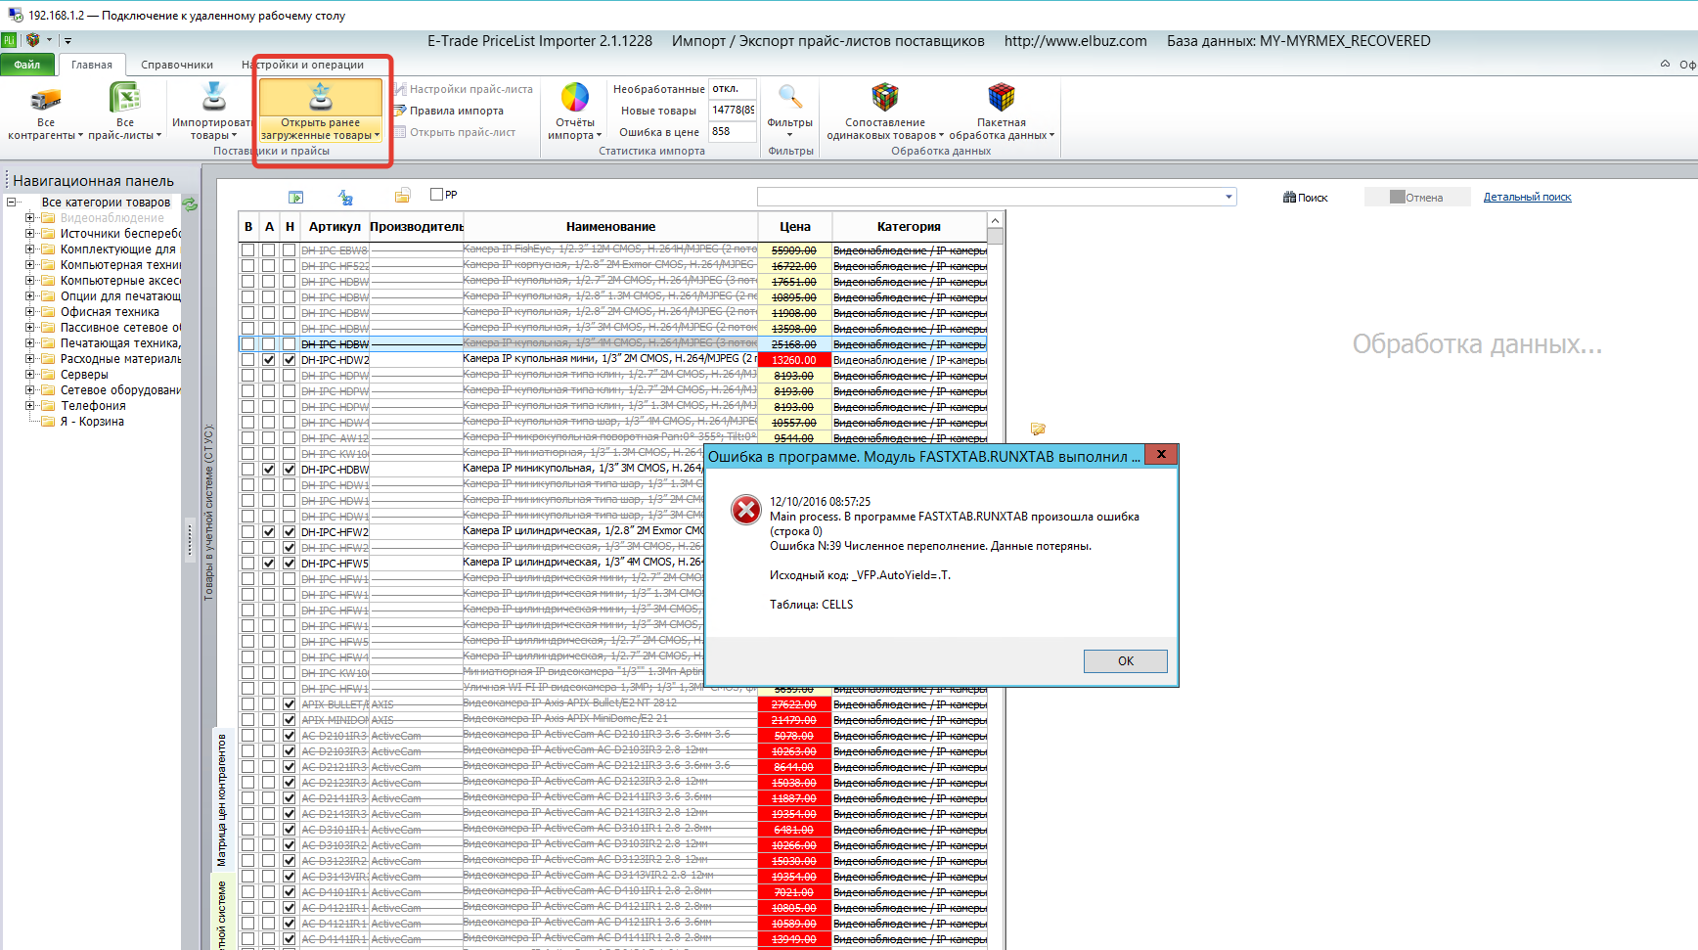Screen dimensions: 1698x950
Task: Select Я - Корзина tree item
Action: 92,422
